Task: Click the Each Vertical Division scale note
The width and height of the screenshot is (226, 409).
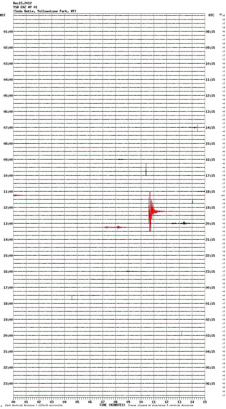Action: [x=34, y=405]
